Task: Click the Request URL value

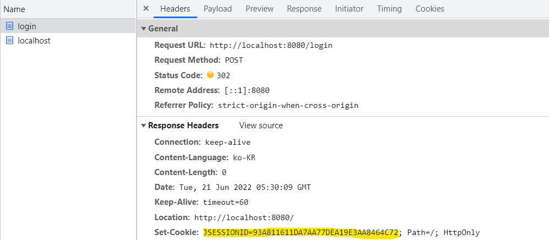Action: (x=271, y=46)
